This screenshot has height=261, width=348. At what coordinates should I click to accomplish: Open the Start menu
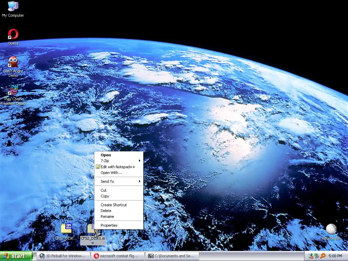(x=16, y=256)
